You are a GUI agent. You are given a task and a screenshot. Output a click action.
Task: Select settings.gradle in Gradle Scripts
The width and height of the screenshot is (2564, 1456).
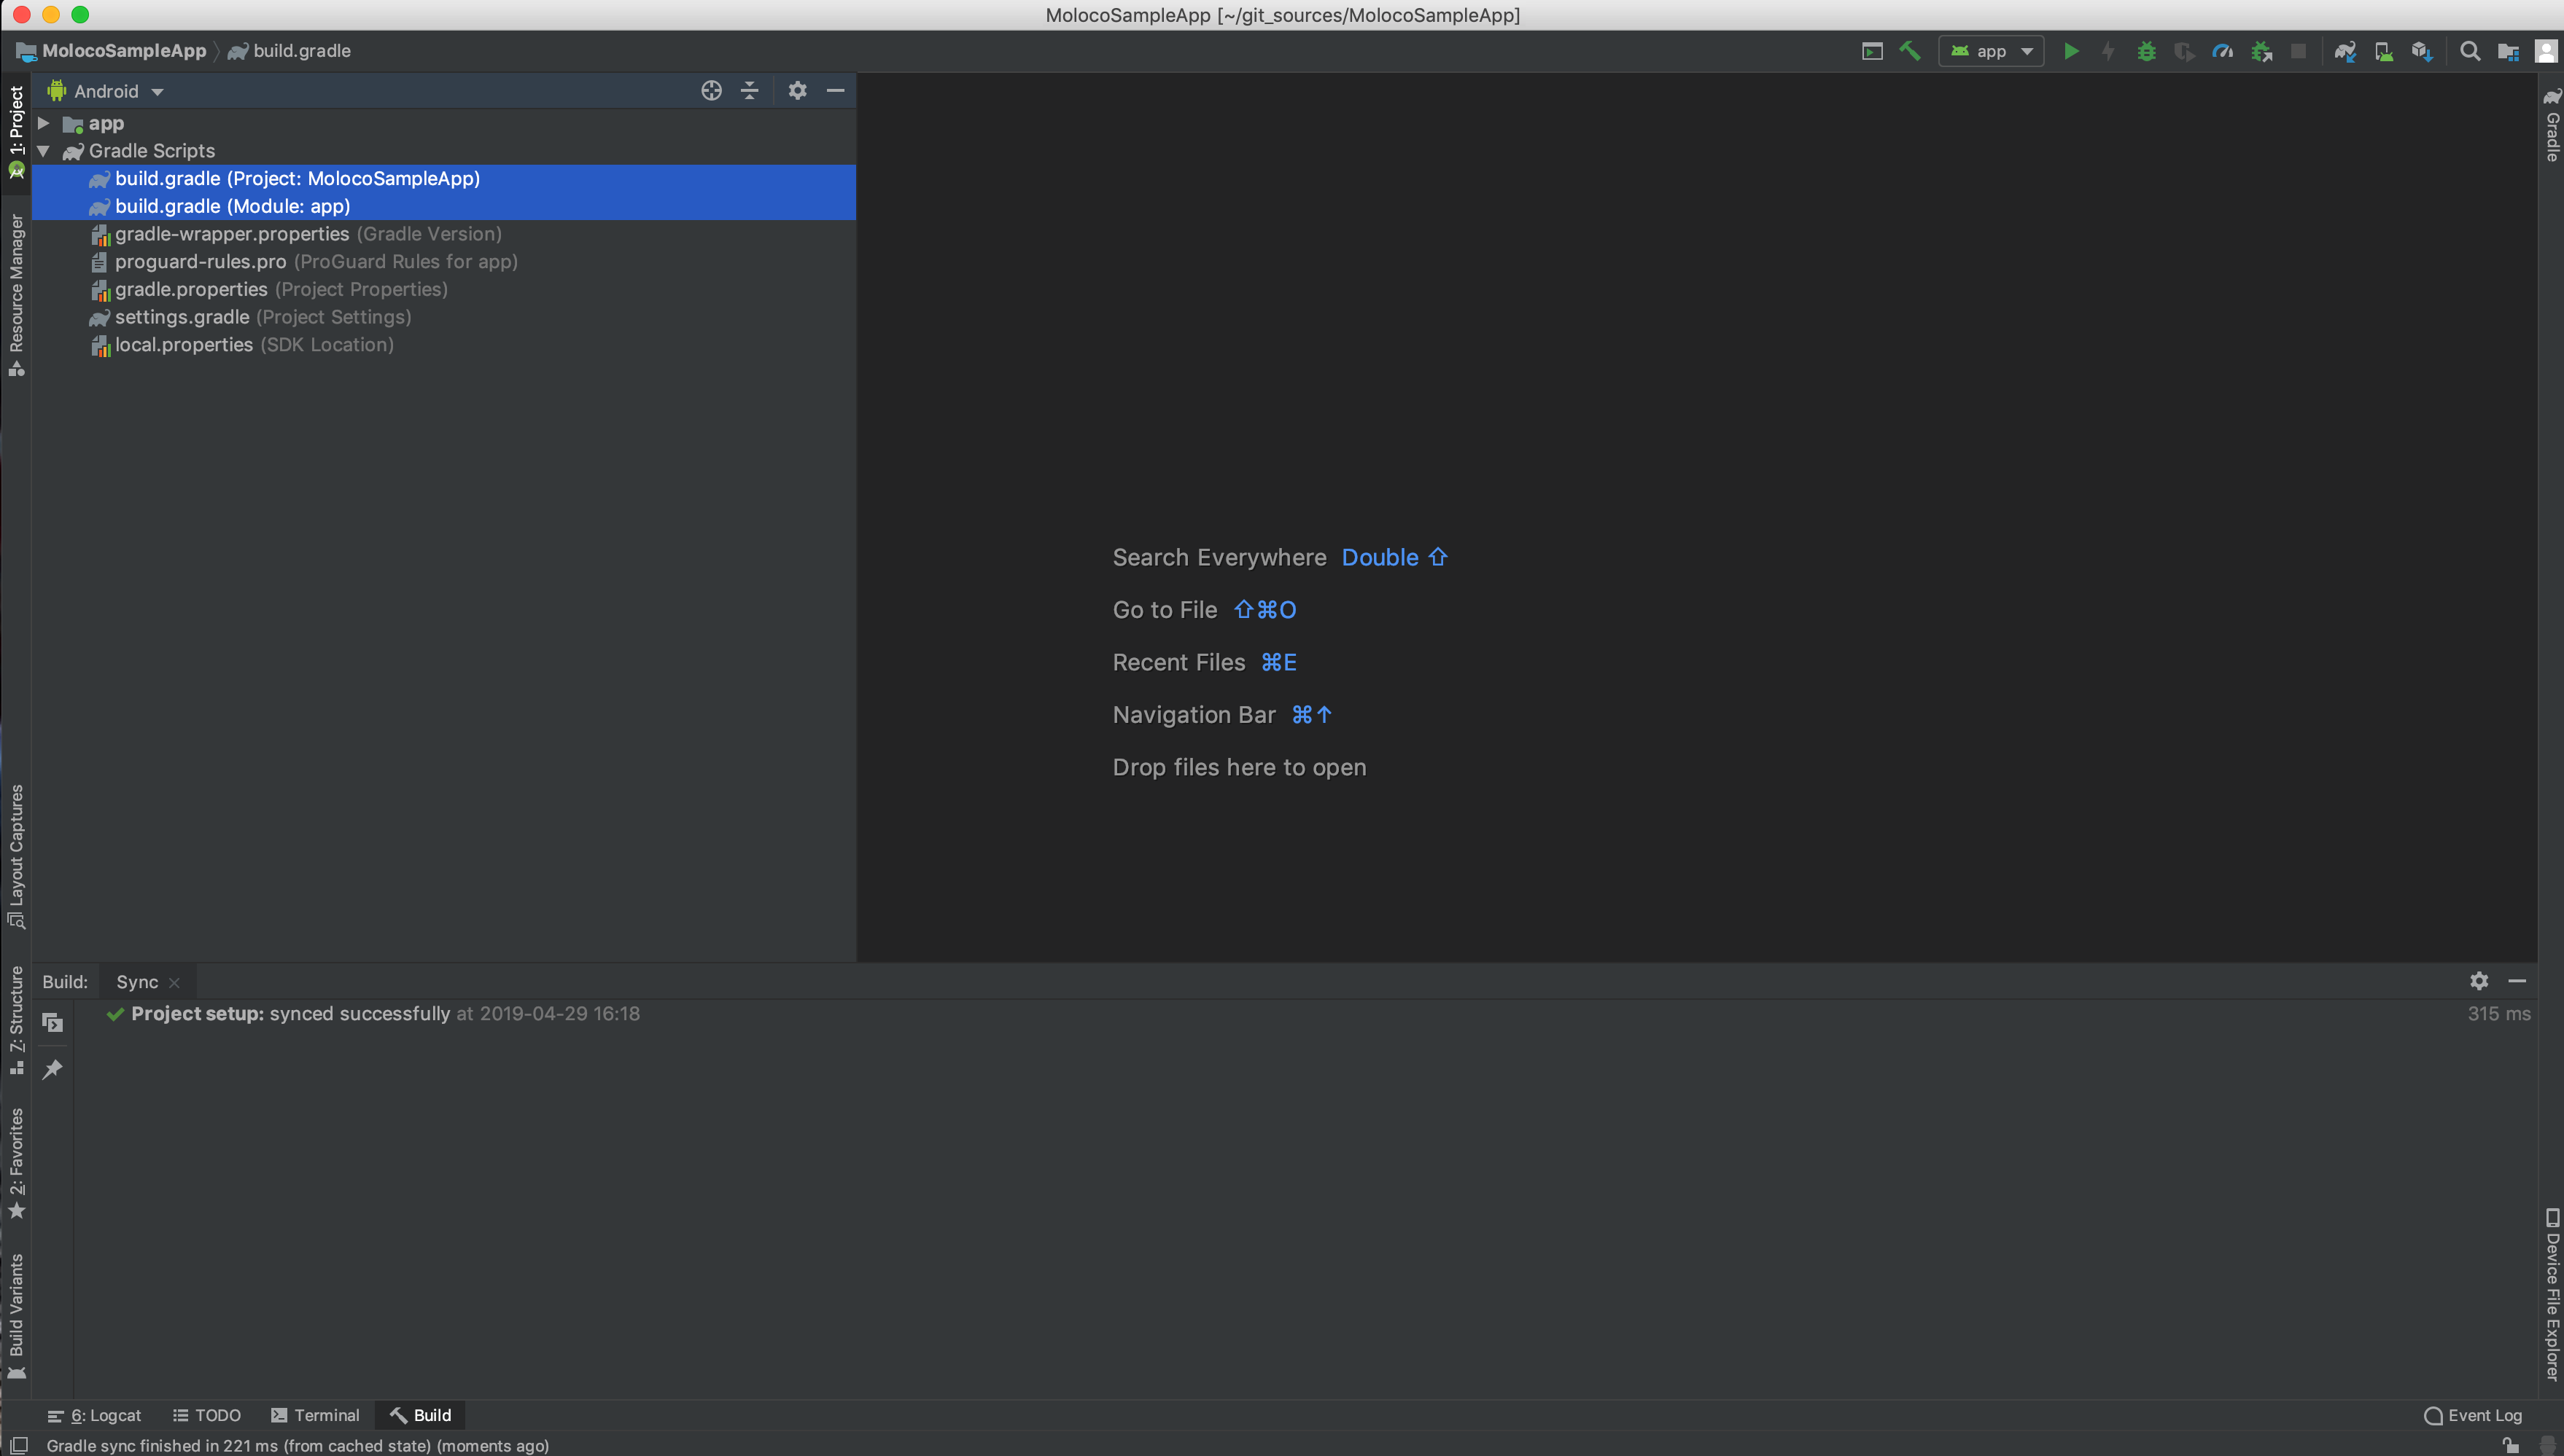pyautogui.click(x=182, y=317)
